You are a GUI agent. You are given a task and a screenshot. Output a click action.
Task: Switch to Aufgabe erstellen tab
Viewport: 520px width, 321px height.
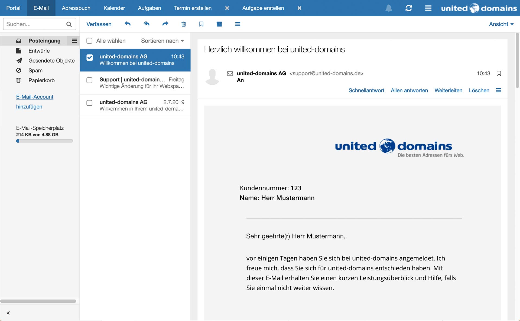(263, 8)
